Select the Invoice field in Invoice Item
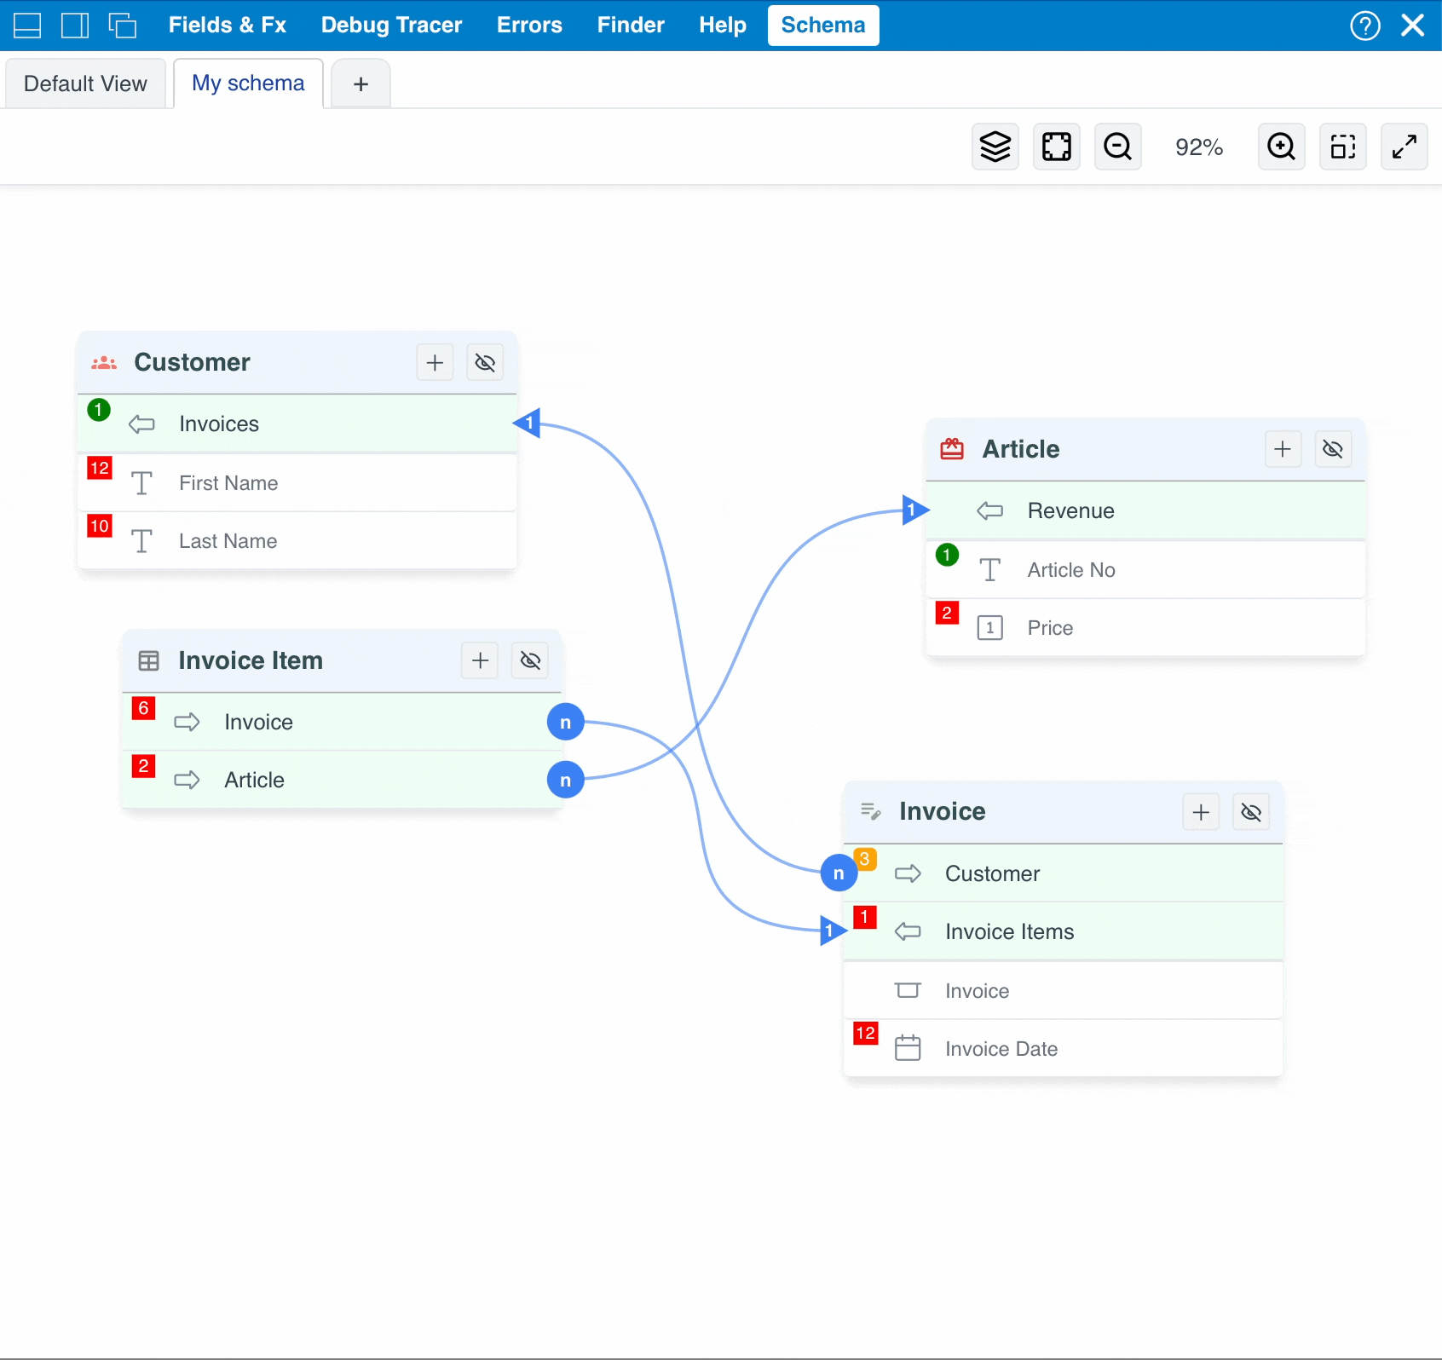The height and width of the screenshot is (1360, 1442). [343, 722]
